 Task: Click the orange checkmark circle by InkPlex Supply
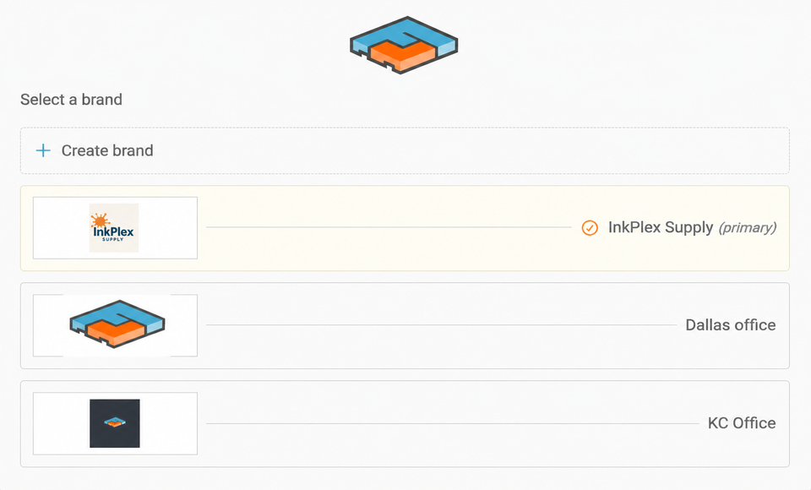[x=590, y=227]
